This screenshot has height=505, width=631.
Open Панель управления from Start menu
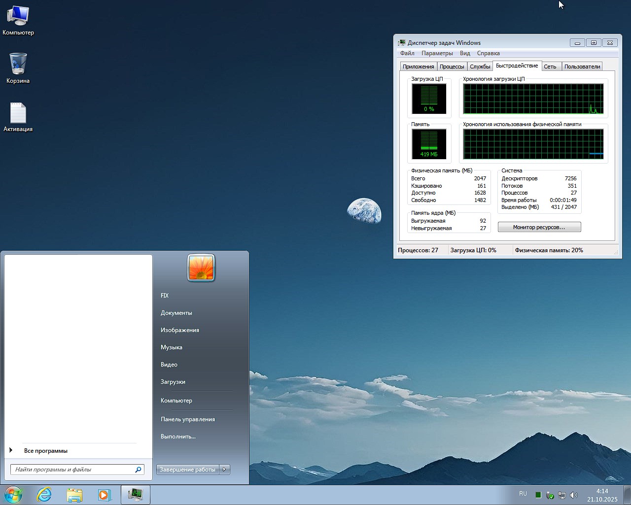[x=188, y=419]
